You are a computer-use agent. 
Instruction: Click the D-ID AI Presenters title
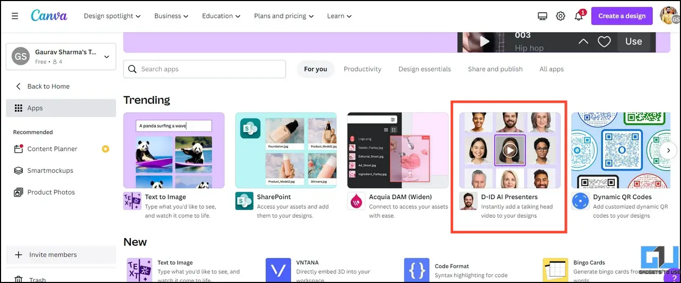pyautogui.click(x=509, y=197)
